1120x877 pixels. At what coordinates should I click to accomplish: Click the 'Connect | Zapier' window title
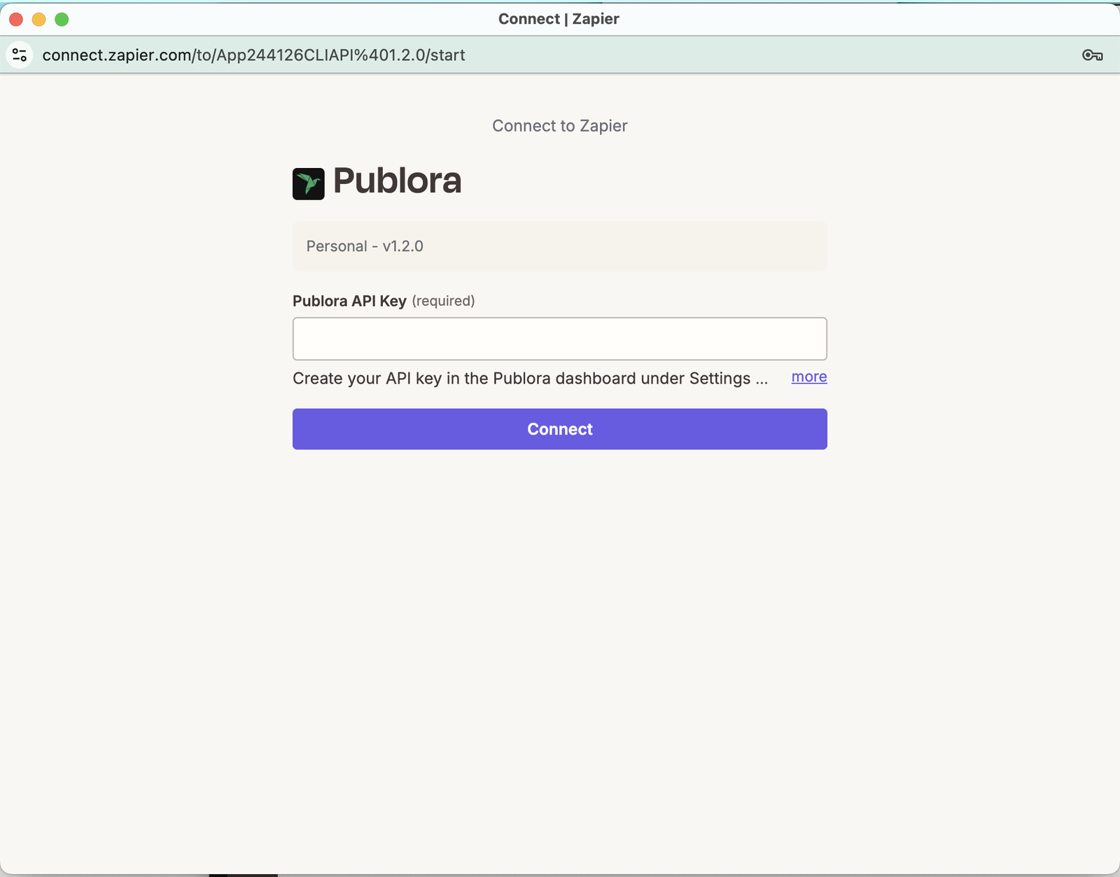pos(559,19)
